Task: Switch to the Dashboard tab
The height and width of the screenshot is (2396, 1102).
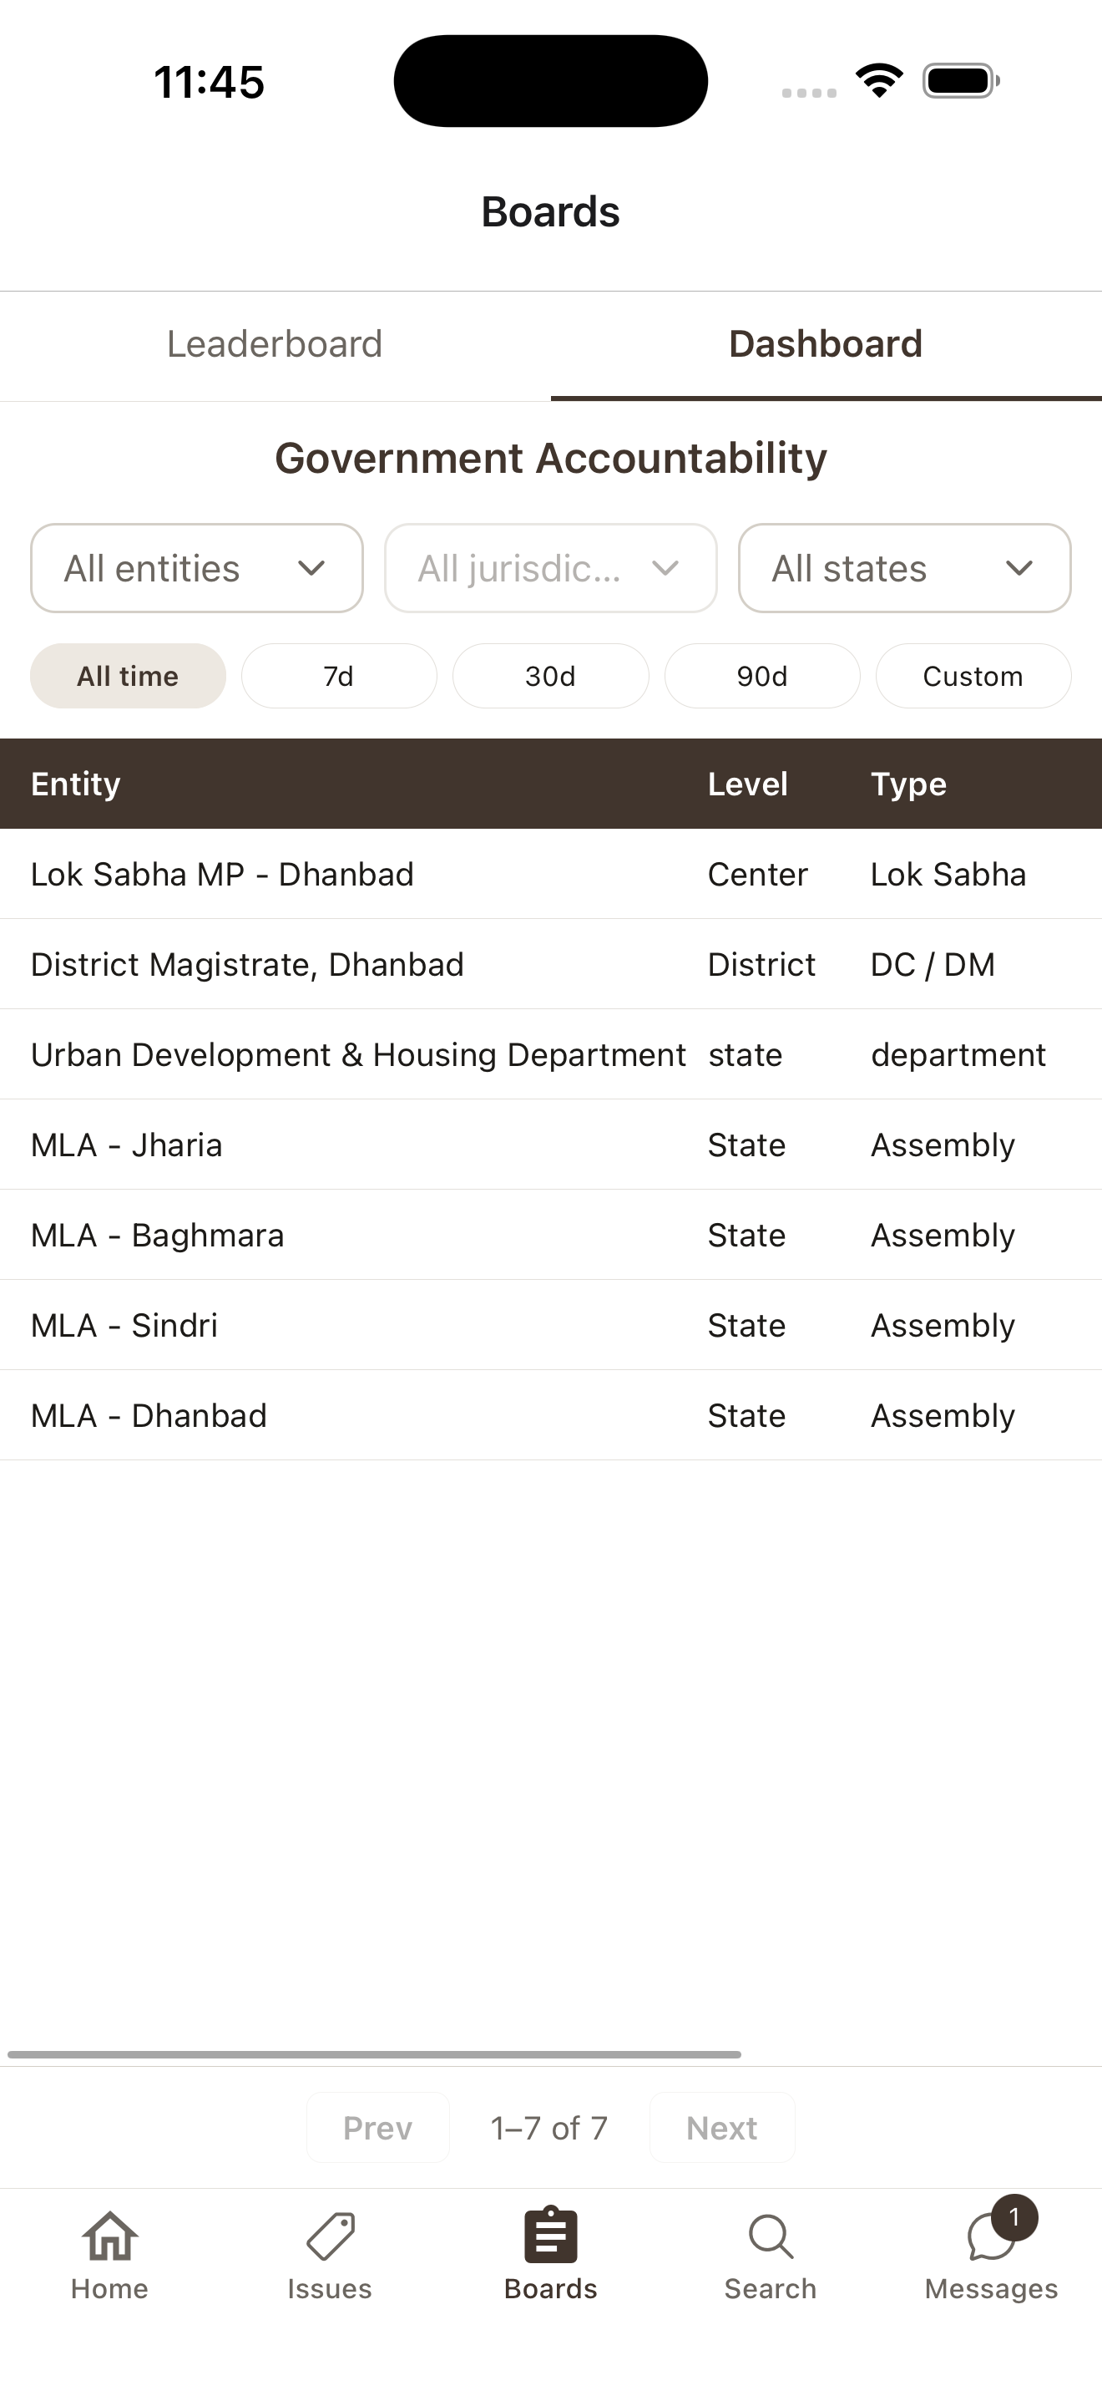Action: click(826, 345)
